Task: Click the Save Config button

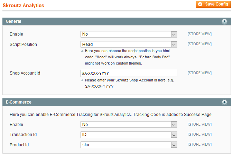Action: tap(213, 4)
